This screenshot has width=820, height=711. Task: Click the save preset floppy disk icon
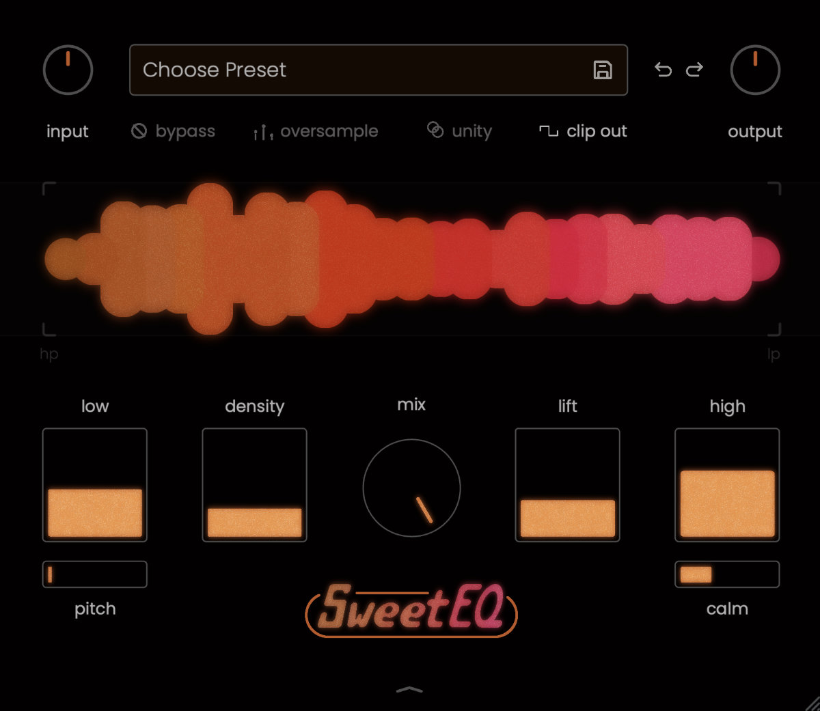click(602, 70)
